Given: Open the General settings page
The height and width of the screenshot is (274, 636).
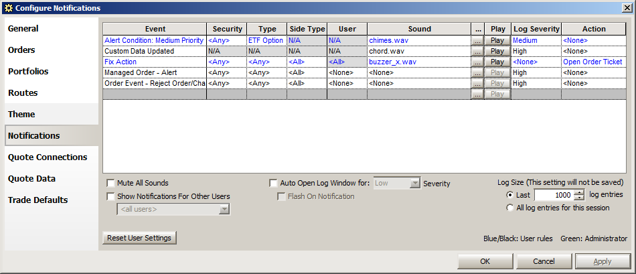Looking at the screenshot, I should (51, 29).
